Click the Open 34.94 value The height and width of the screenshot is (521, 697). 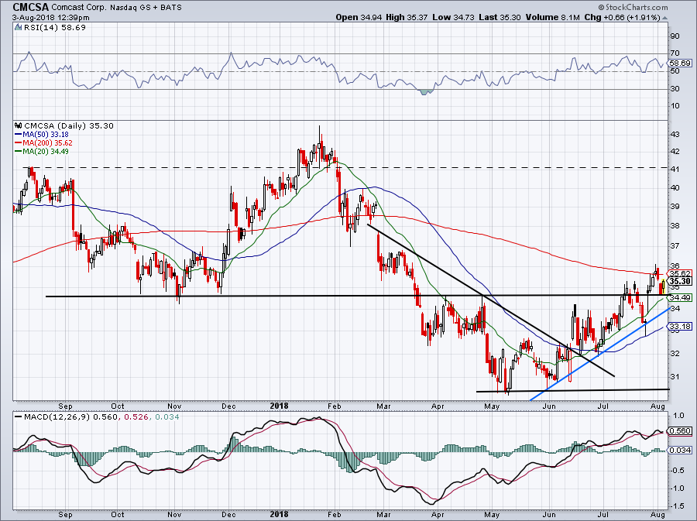click(x=359, y=17)
